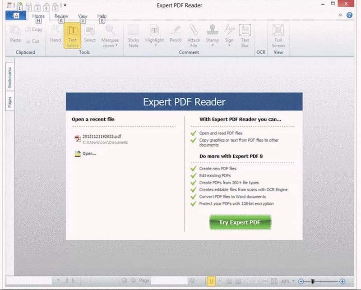Click the zoom out minus button
361x290 pixels.
[301, 281]
